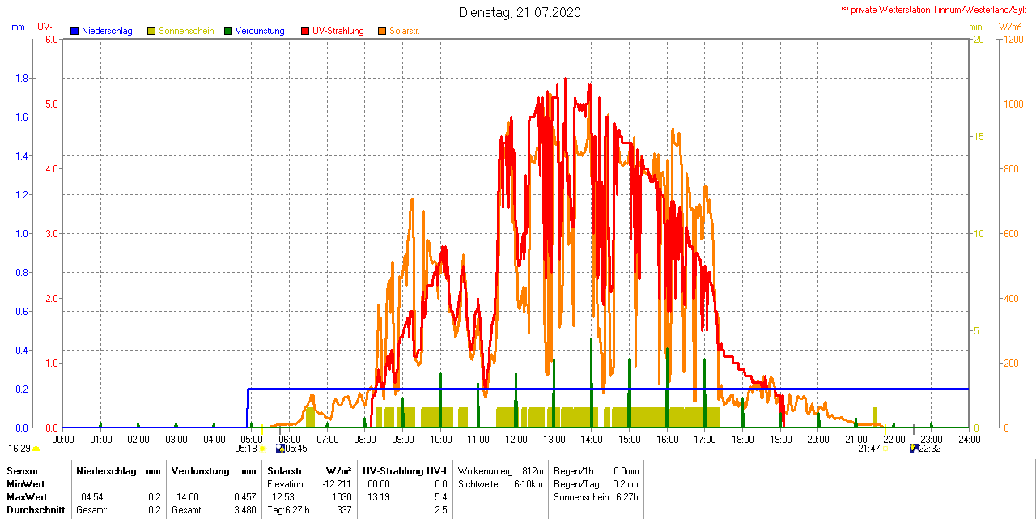Click the chart title Dienstag, 21.07.2020
Screen dimensions: 1036x519
pos(520,12)
